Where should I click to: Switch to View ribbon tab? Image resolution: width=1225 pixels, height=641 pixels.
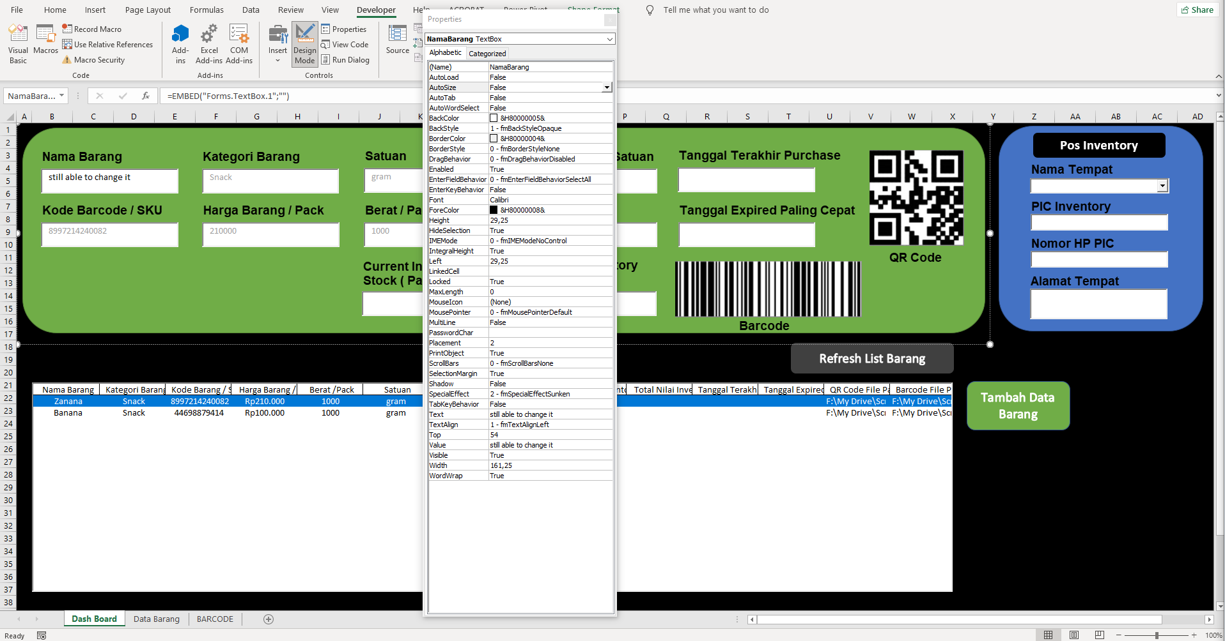330,10
